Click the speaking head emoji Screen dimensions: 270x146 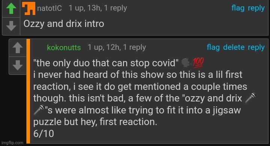186,63
